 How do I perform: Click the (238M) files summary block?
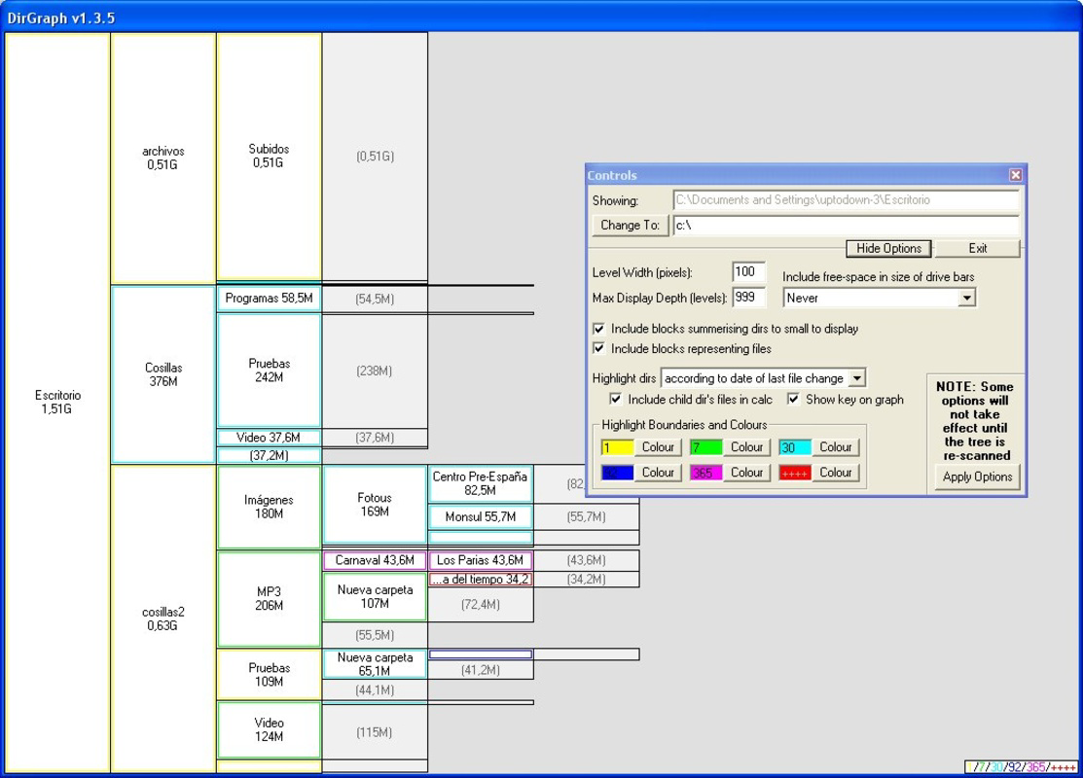pos(375,371)
